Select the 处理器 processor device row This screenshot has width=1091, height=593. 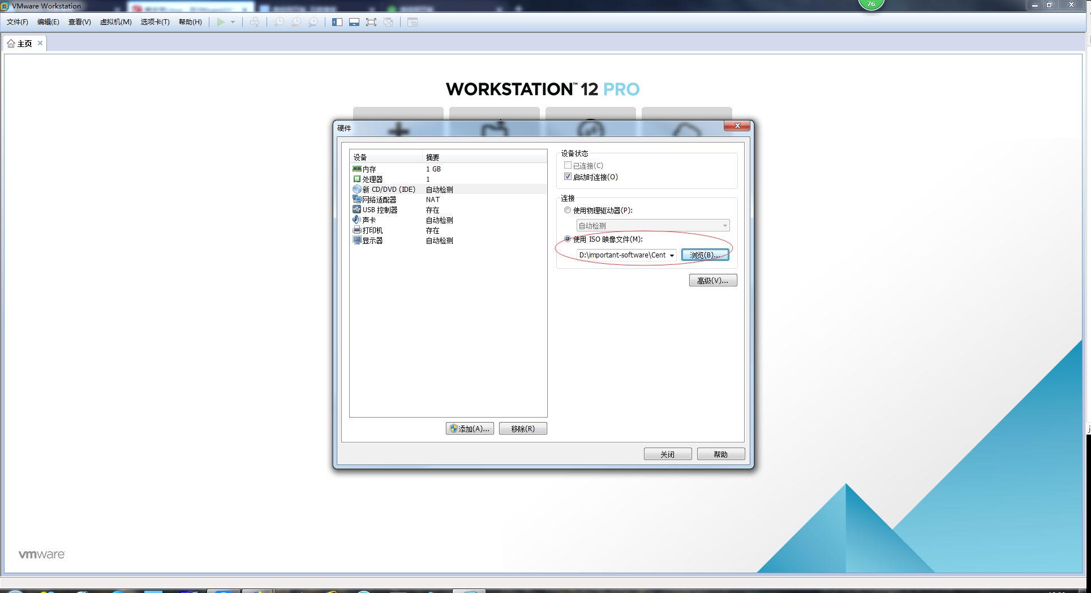(448, 179)
